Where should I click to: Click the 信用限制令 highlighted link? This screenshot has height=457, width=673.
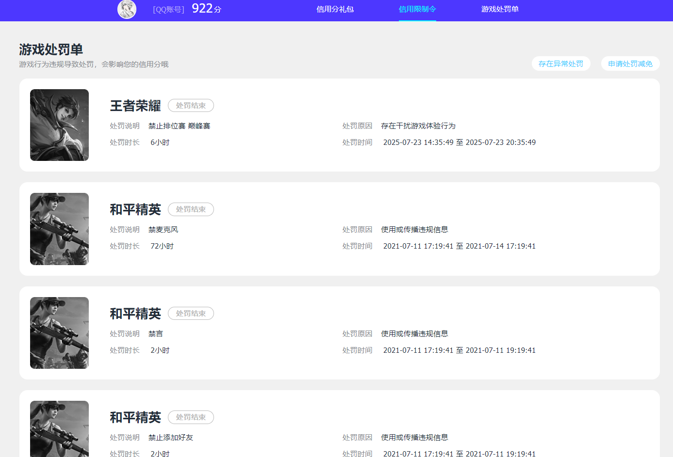coord(417,9)
